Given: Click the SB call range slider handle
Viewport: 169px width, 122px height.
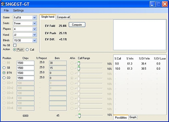Looking at the screenshot, I should point(79,69).
